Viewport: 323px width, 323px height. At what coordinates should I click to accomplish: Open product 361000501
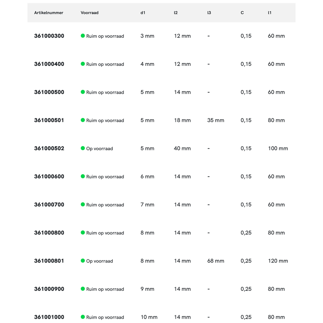pyautogui.click(x=49, y=120)
